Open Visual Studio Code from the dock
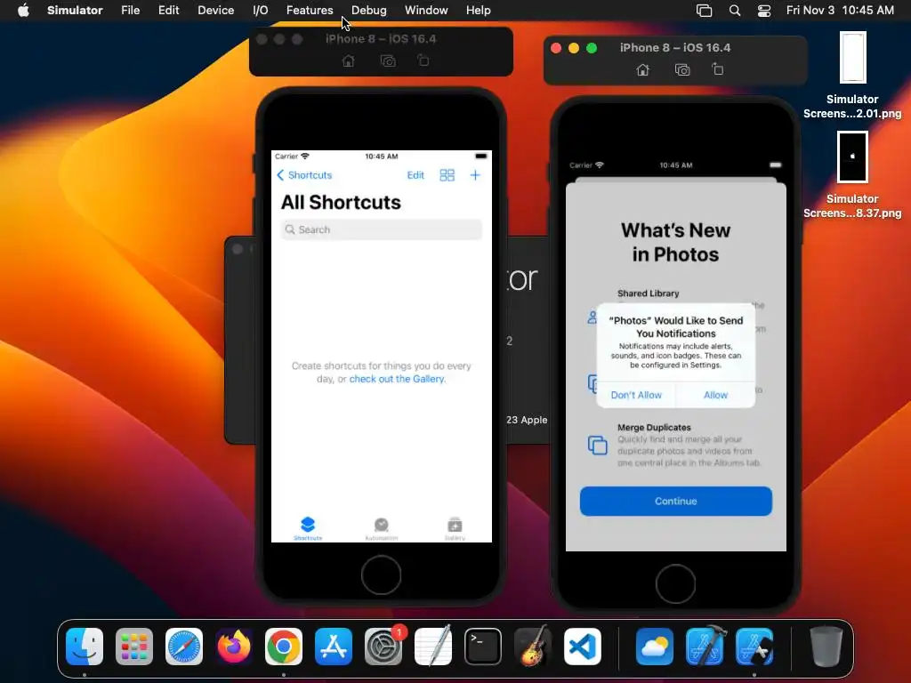The width and height of the screenshot is (911, 683). 583,647
